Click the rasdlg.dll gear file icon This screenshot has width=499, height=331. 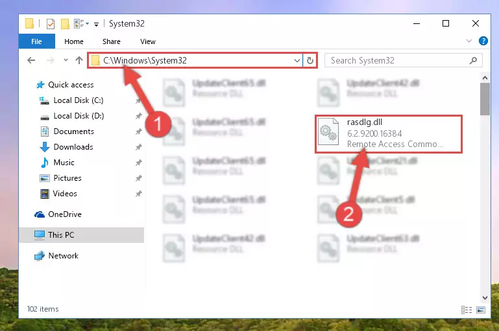point(328,131)
